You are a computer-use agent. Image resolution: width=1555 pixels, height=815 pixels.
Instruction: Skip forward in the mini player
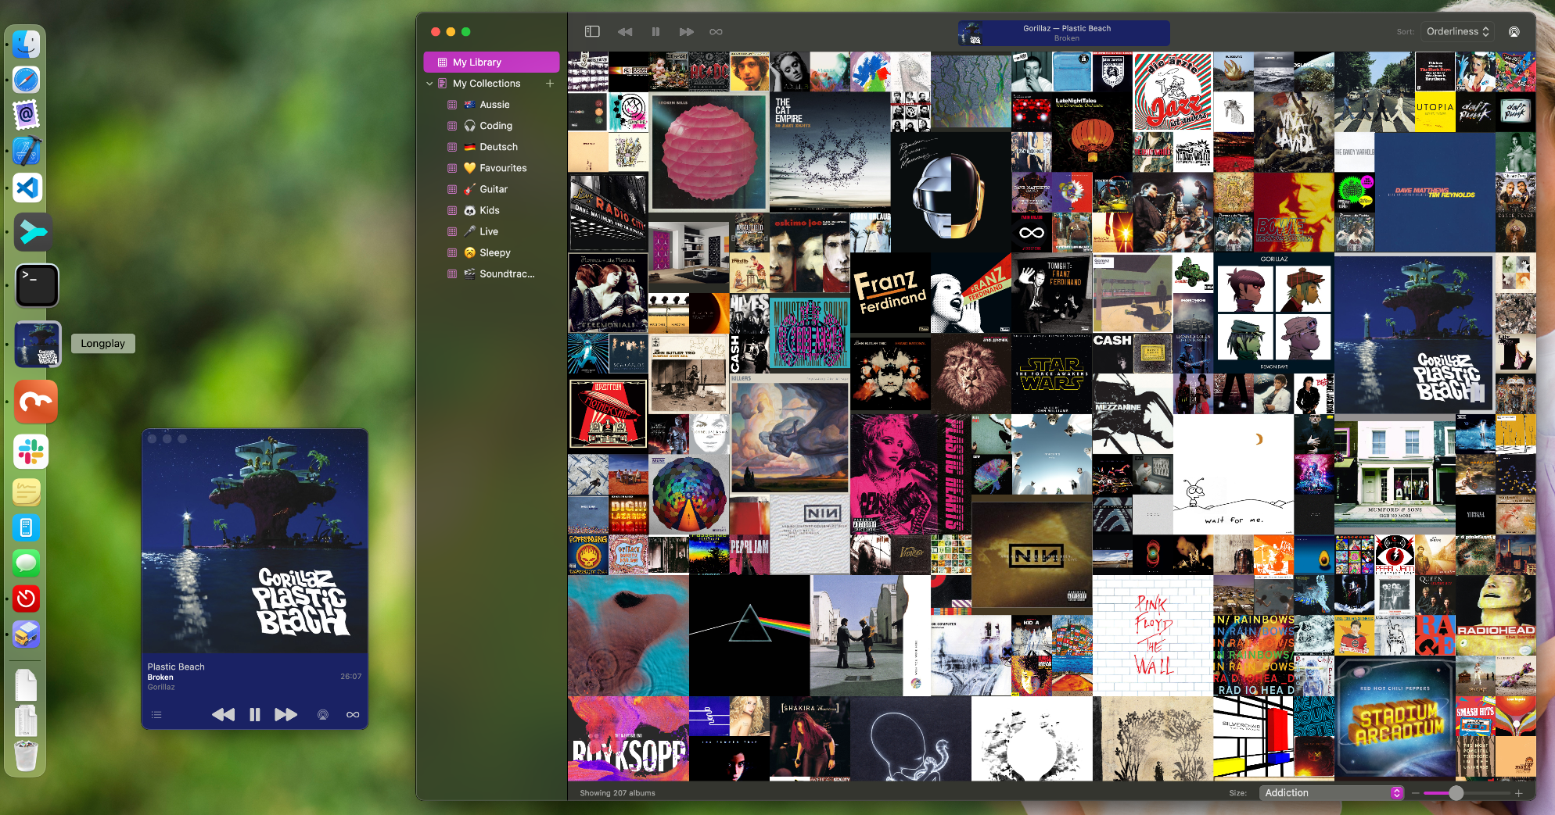(286, 715)
